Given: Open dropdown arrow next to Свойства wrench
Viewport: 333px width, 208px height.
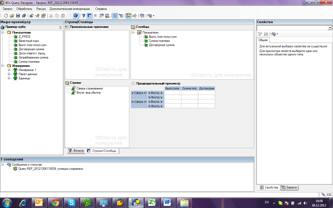Looking at the screenshot, I should [x=277, y=34].
